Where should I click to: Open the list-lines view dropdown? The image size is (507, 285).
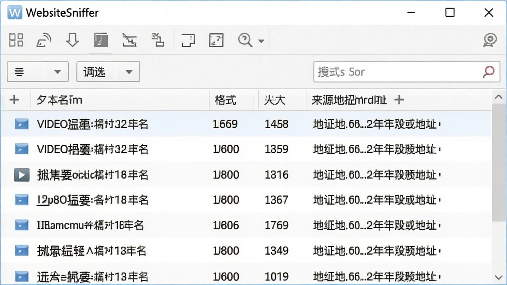click(x=38, y=72)
